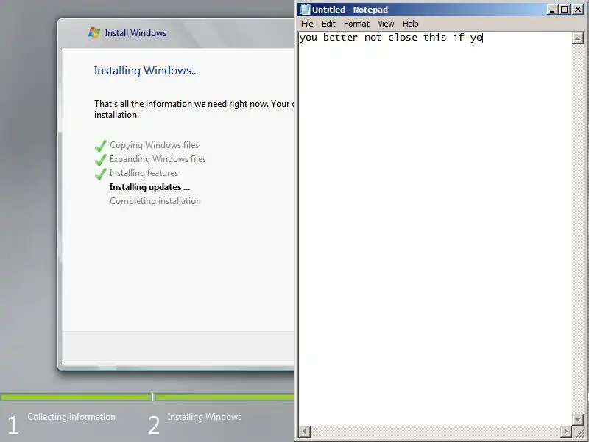Image resolution: width=589 pixels, height=442 pixels.
Task: Click the checkmark next to Expanding Windows files
Action: click(101, 159)
